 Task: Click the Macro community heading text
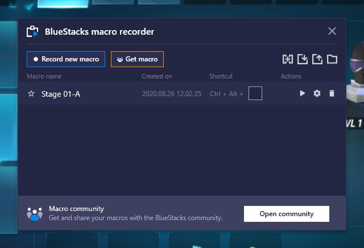click(x=76, y=209)
